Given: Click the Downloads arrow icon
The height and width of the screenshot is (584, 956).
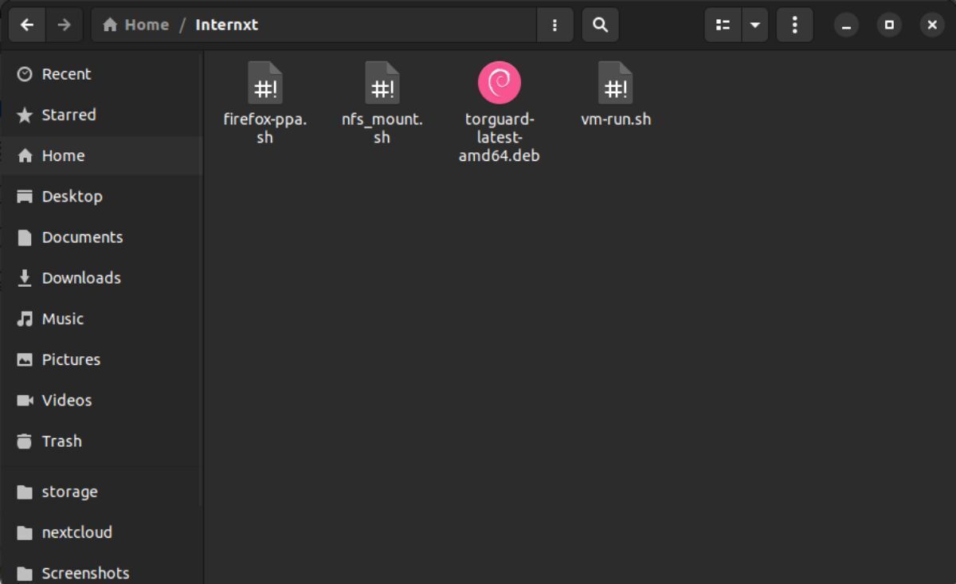Looking at the screenshot, I should pos(25,278).
